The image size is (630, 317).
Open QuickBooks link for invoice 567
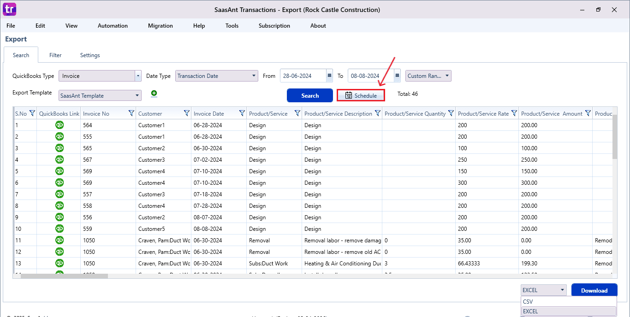pos(59,159)
